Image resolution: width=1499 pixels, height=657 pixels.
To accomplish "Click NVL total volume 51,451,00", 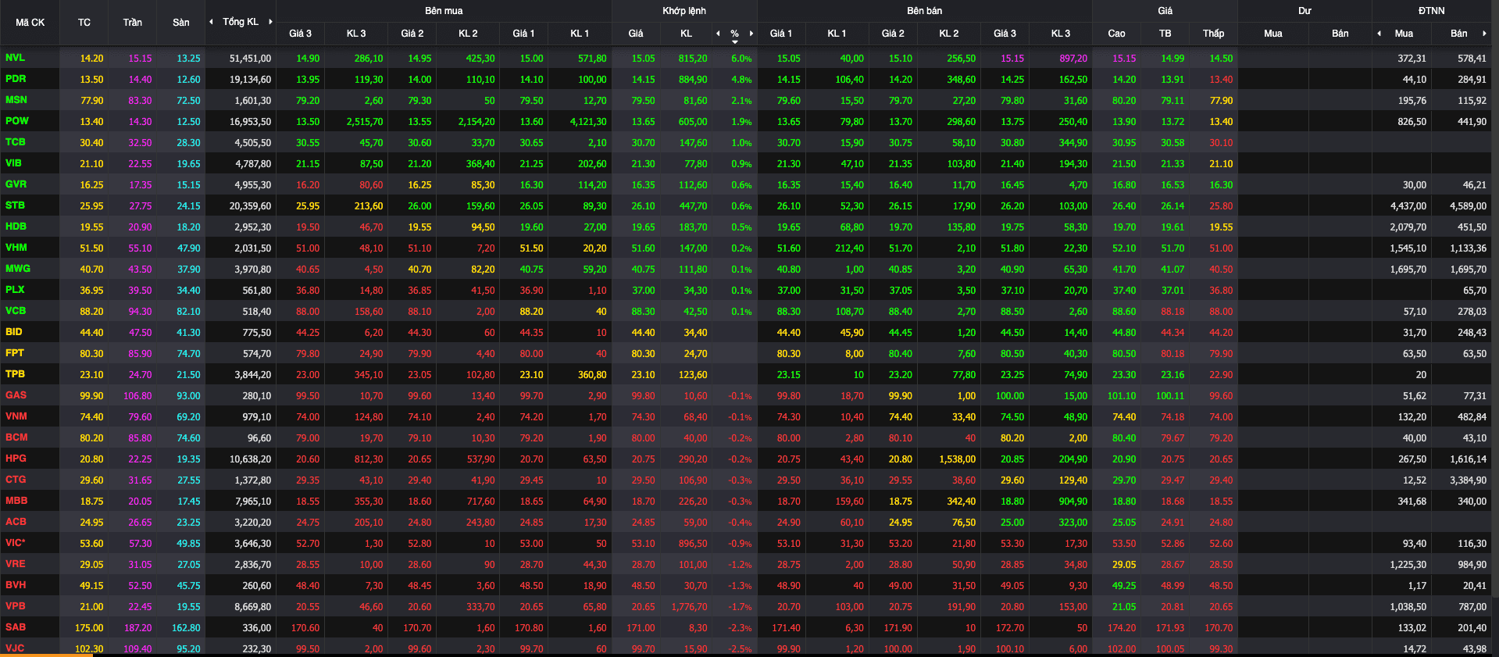I will click(x=250, y=59).
